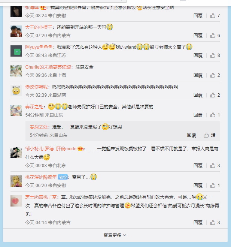Open 邹小特儿·罗德_肝稿mode's avatar
The height and width of the screenshot is (247, 231).
[16, 152]
